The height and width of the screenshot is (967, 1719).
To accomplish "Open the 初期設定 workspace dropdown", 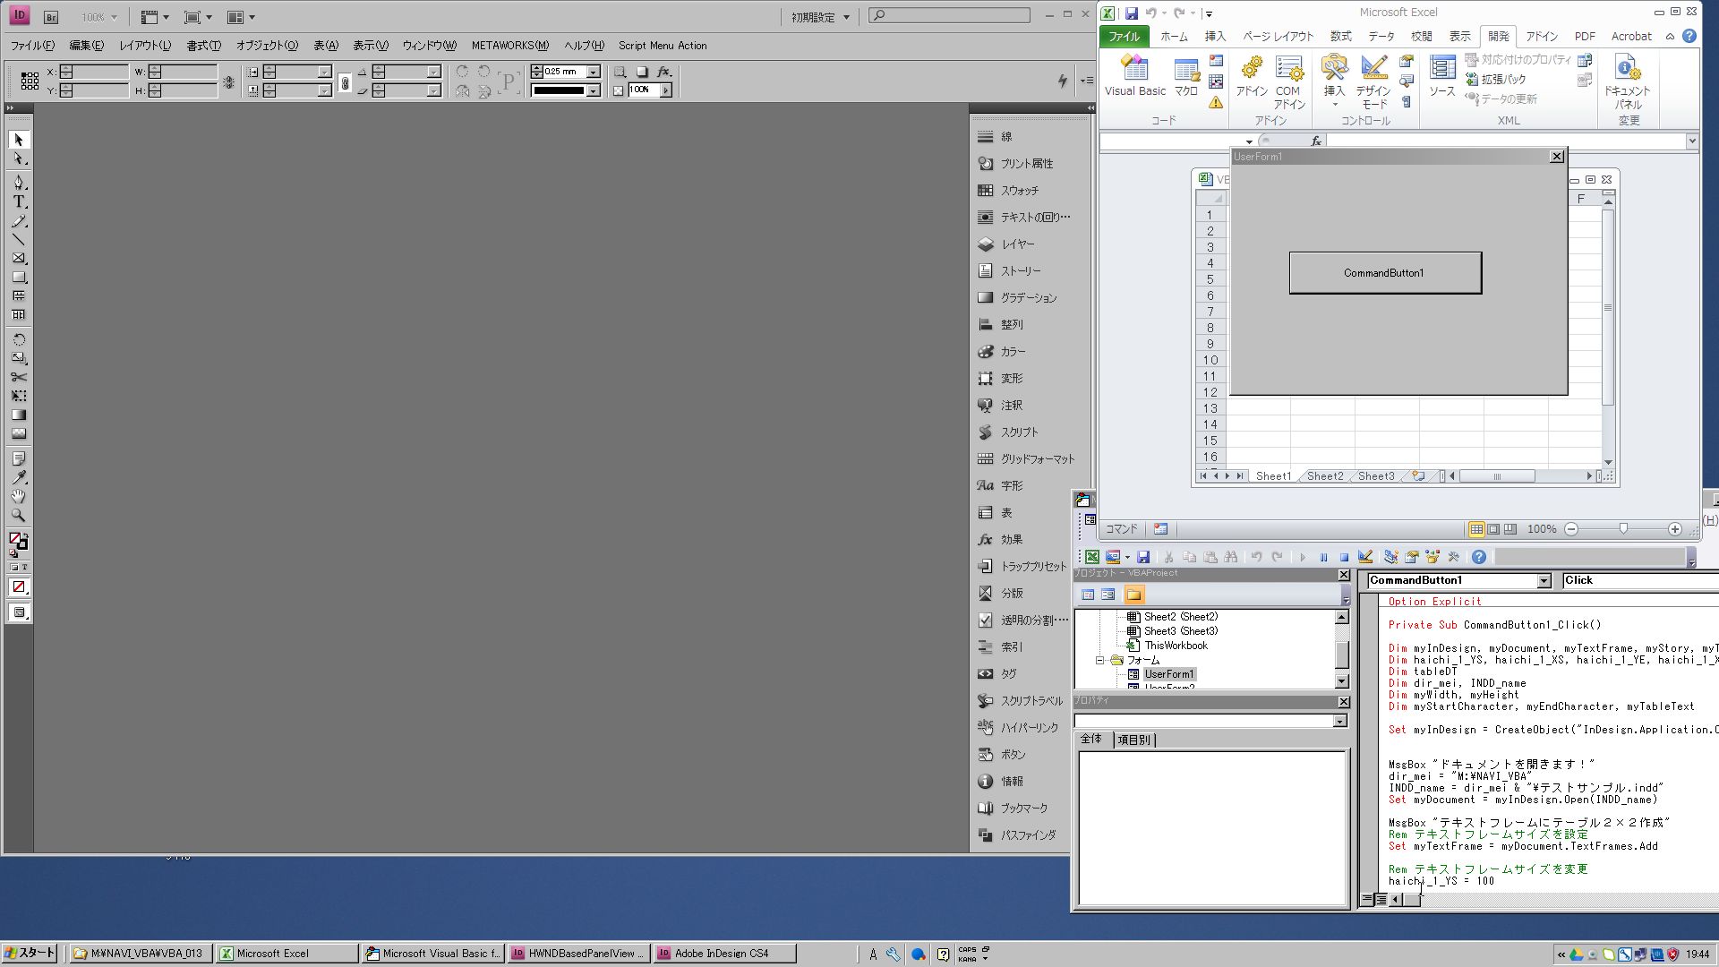I will [x=821, y=17].
